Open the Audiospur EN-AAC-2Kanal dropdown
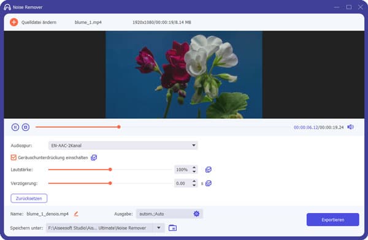Viewport: 368px width, 240px height. point(123,145)
